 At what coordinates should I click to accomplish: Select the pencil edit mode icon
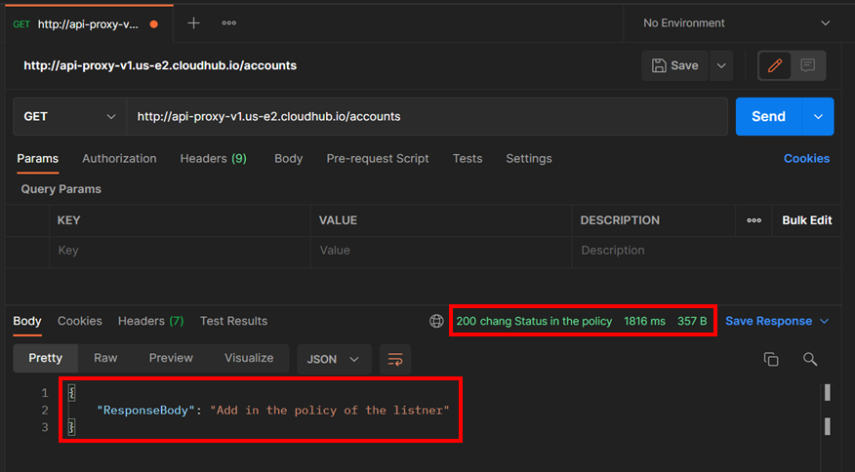[x=775, y=65]
